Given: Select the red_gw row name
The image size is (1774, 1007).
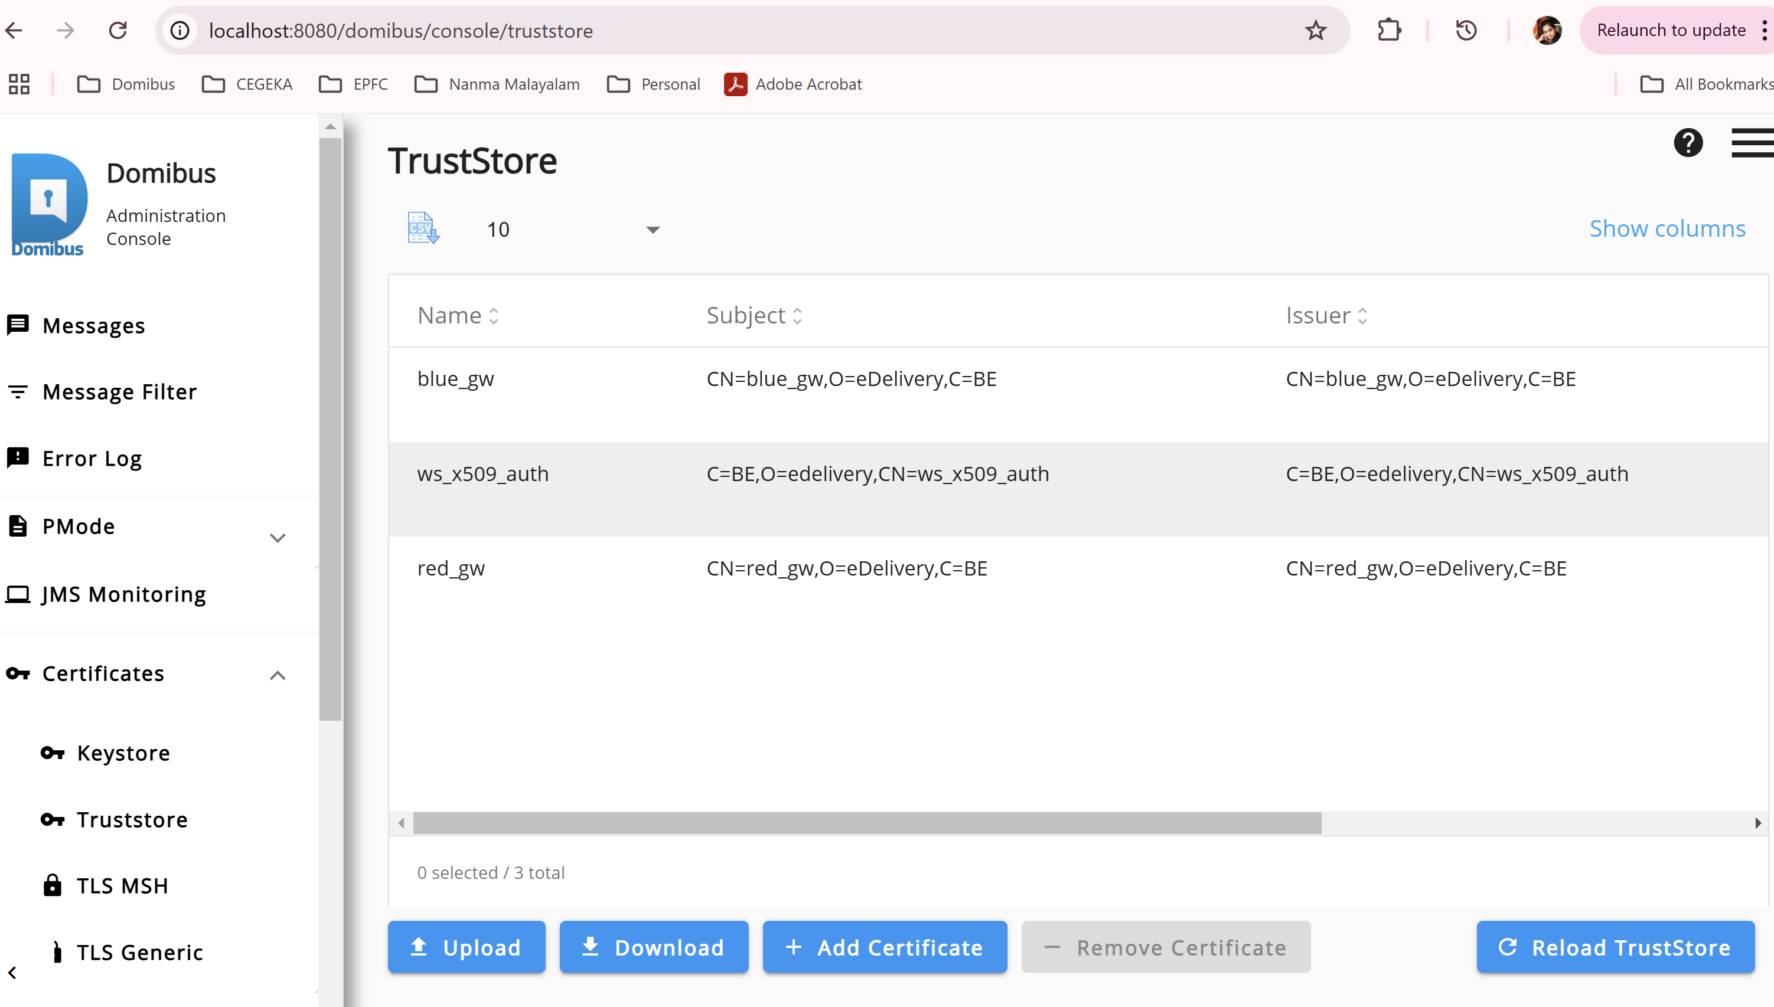Looking at the screenshot, I should tap(451, 568).
